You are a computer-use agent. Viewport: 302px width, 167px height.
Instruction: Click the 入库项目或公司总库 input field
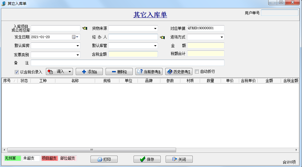tap(55, 28)
